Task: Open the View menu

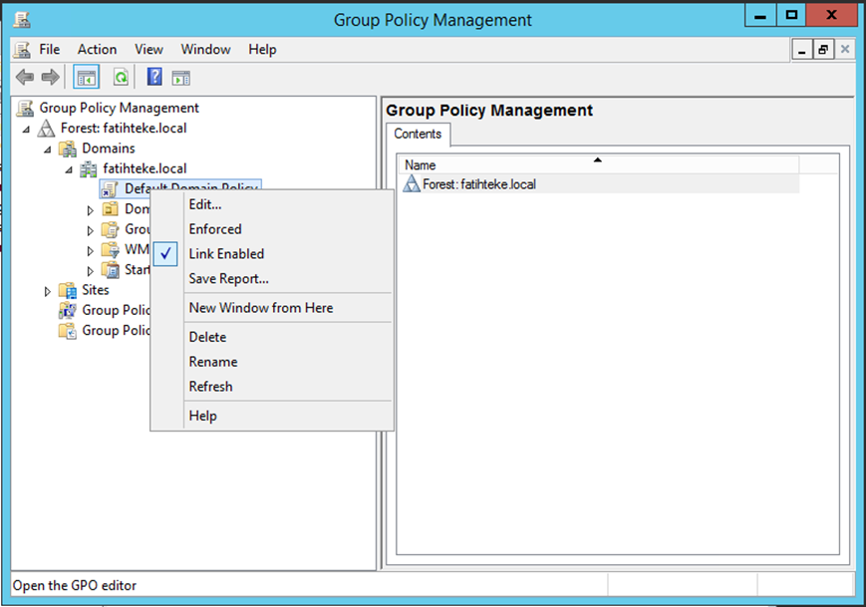Action: 149,50
